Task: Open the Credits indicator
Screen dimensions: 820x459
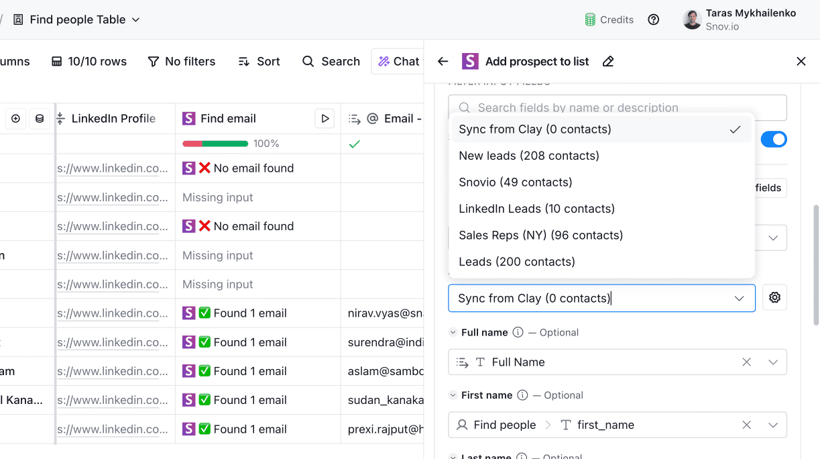Action: [609, 19]
